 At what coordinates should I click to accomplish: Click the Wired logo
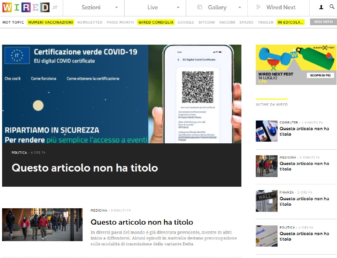pyautogui.click(x=26, y=7)
